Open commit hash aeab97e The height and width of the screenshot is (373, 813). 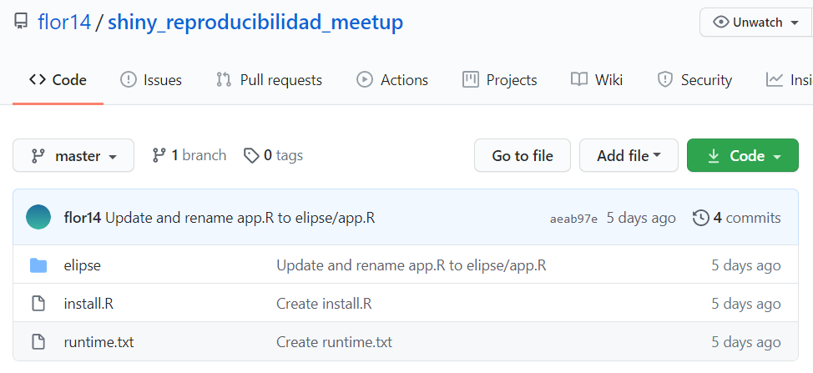click(573, 219)
